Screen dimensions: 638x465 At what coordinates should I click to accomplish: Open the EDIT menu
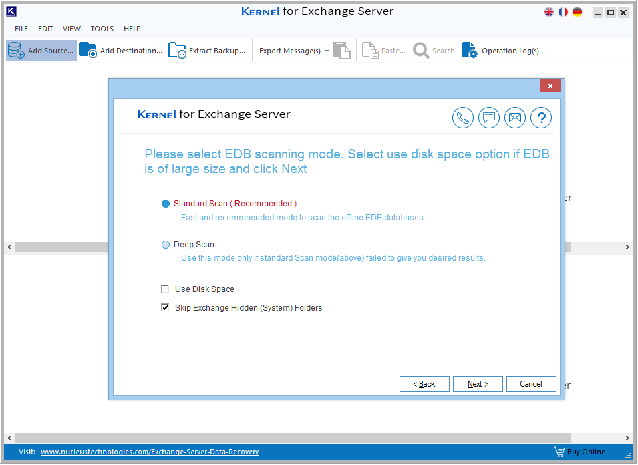[45, 29]
